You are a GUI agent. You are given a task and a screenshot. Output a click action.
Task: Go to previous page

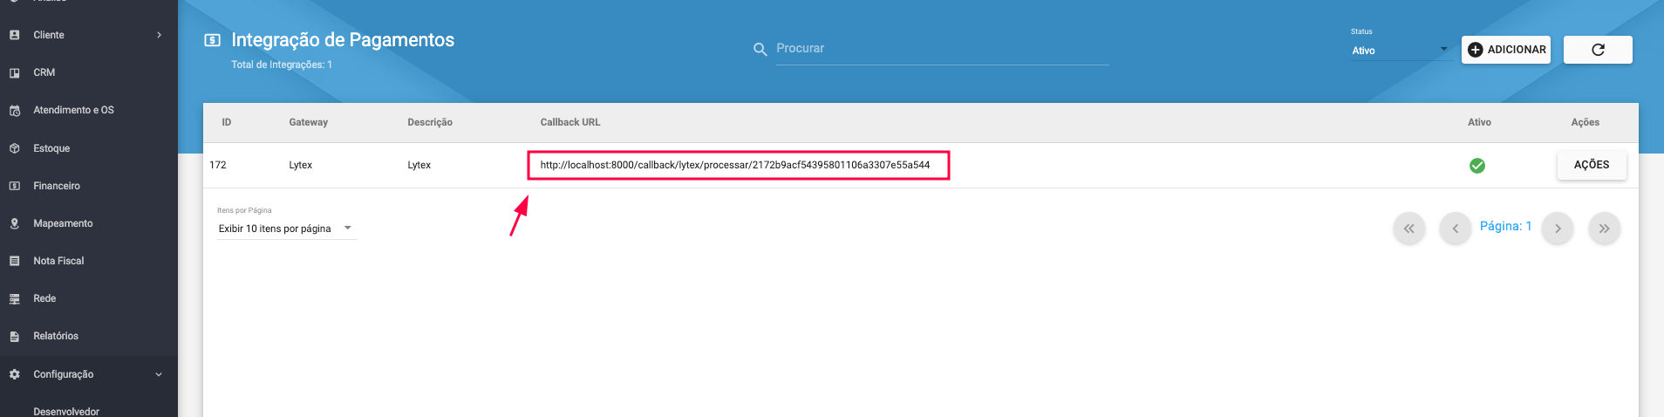[1456, 229]
